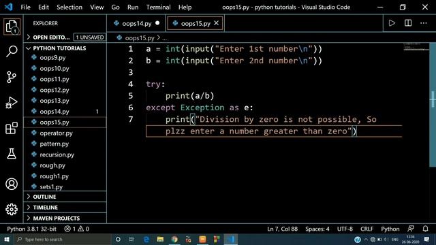436x245 pixels.
Task: Click the editor minimap preview
Action: coord(416,47)
